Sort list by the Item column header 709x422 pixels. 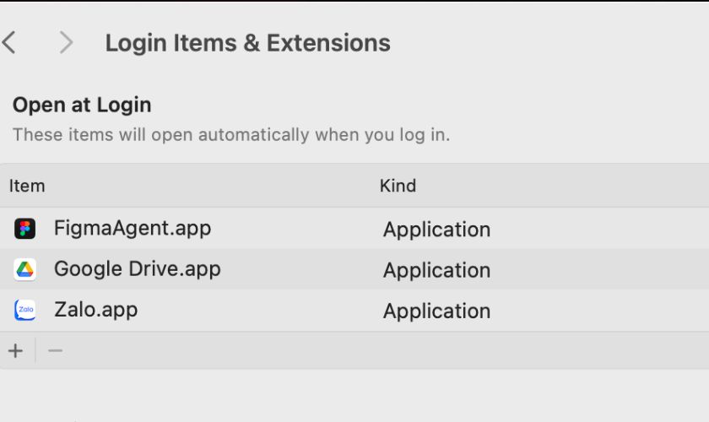(x=27, y=186)
